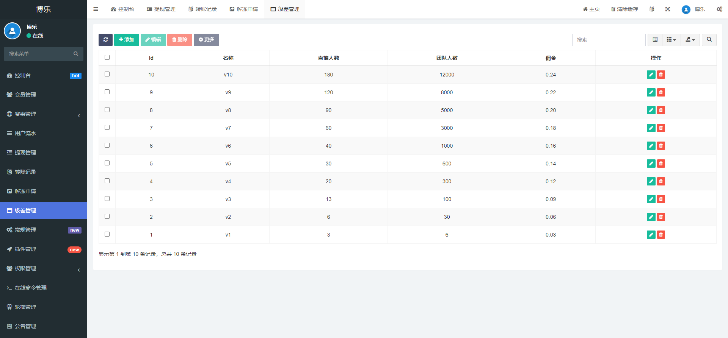Expand the 赛事管理 sidebar menu
The image size is (728, 338).
(44, 114)
